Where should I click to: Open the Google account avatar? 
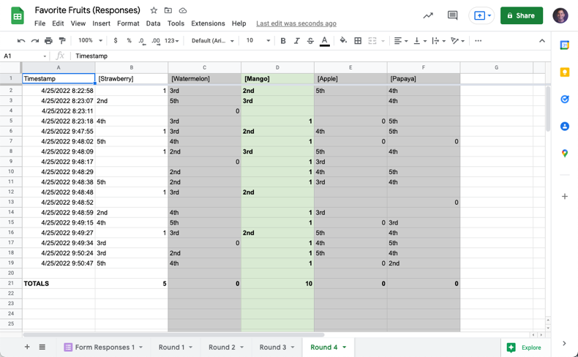click(x=560, y=15)
